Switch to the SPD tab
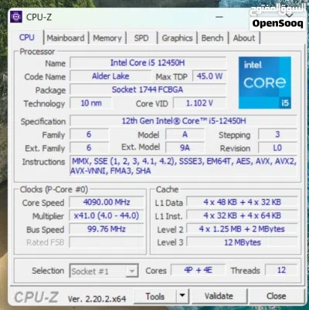 [x=141, y=38]
